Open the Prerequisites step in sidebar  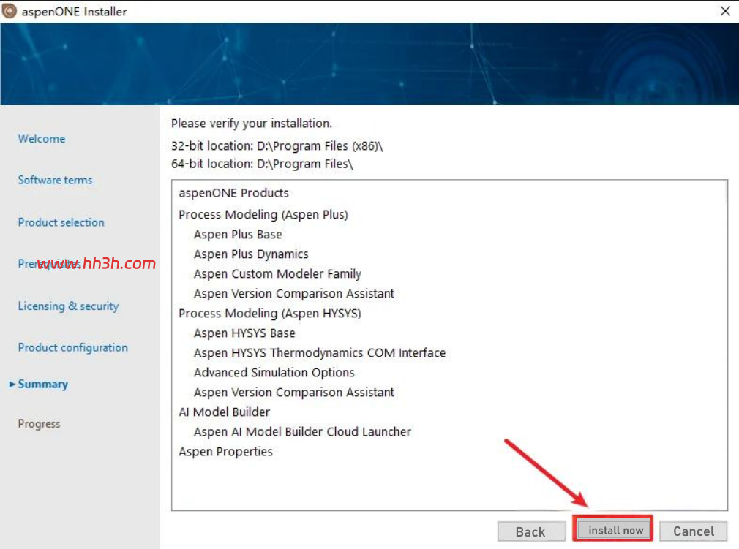(x=49, y=264)
